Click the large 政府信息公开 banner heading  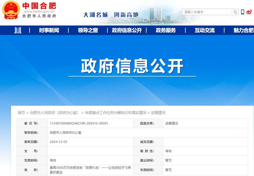(132, 66)
